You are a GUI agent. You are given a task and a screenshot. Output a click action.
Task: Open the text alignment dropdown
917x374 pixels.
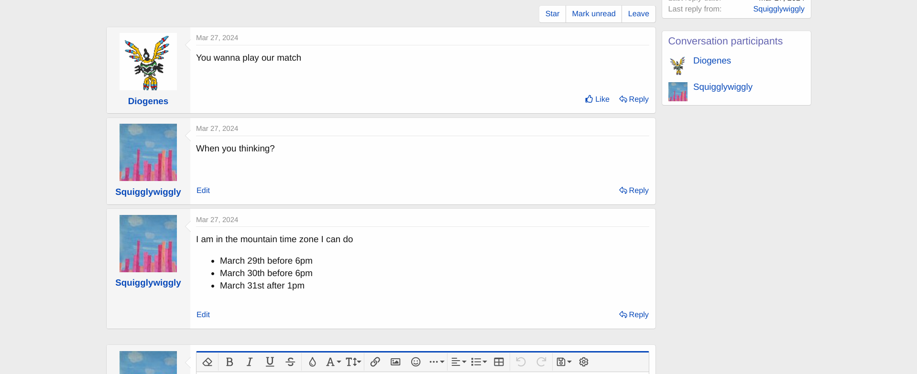(458, 362)
